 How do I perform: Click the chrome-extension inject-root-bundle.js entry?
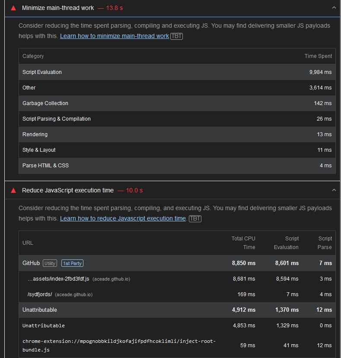(119, 345)
